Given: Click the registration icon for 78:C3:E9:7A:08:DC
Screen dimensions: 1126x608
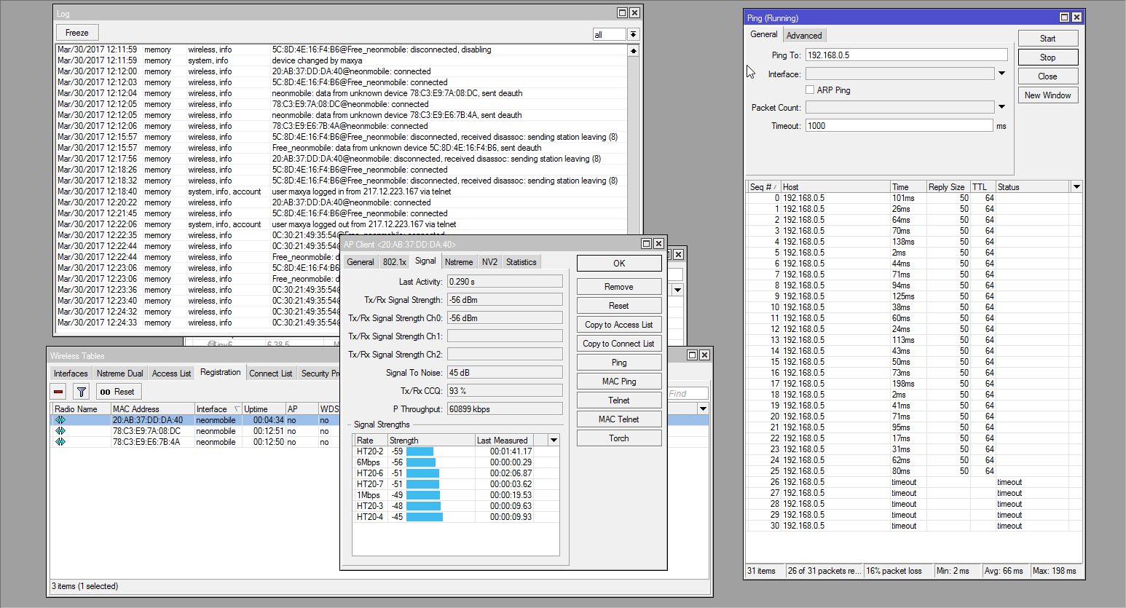Looking at the screenshot, I should tap(60, 431).
